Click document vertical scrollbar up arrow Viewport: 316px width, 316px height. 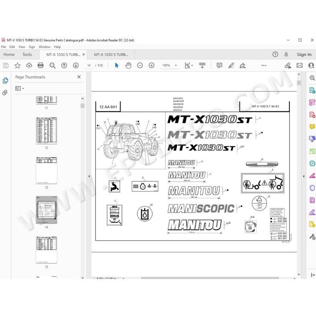pyautogui.click(x=299, y=74)
